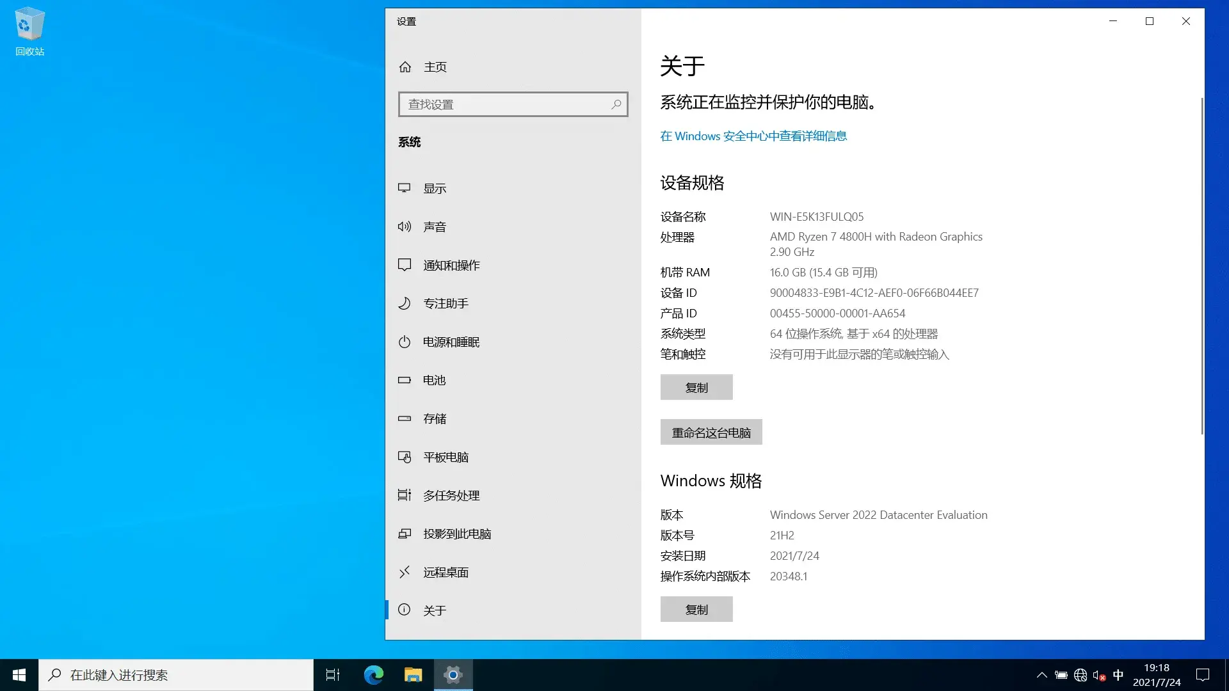The image size is (1229, 691).
Task: Open the Action Center notifications icon
Action: pos(1203,675)
